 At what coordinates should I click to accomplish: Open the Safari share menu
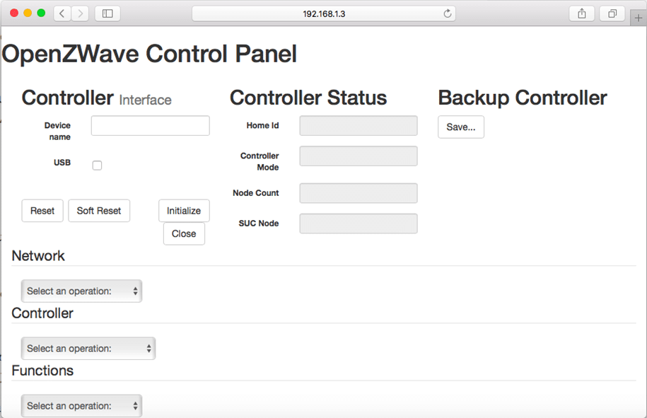click(x=582, y=13)
